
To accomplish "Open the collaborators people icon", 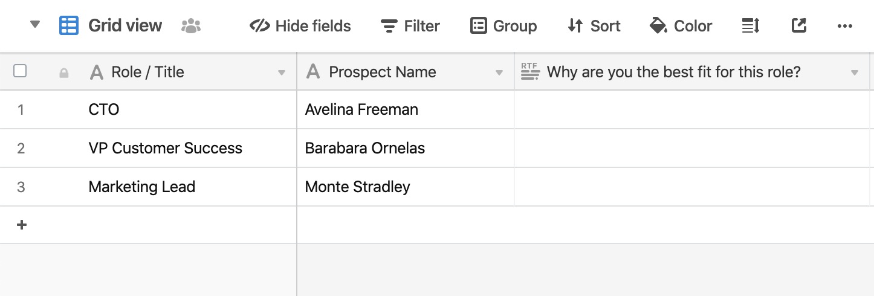I will pyautogui.click(x=191, y=25).
